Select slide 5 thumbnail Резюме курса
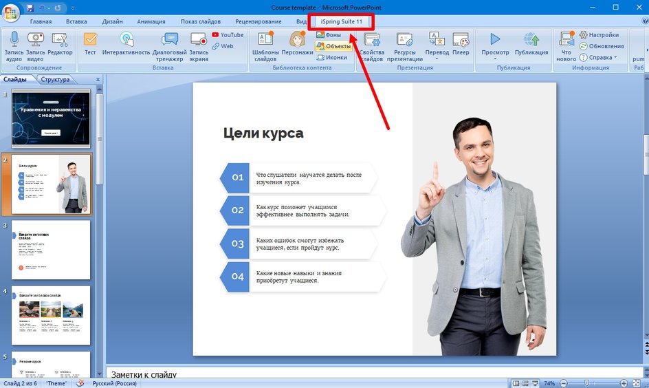The height and width of the screenshot is (388, 649). click(x=51, y=365)
